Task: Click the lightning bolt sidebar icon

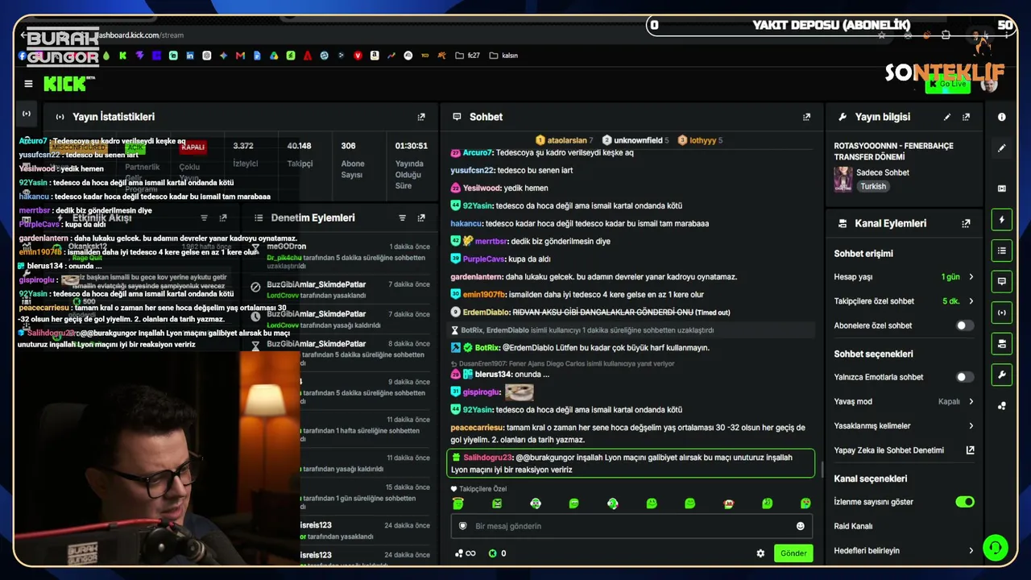Action: coord(1002,220)
